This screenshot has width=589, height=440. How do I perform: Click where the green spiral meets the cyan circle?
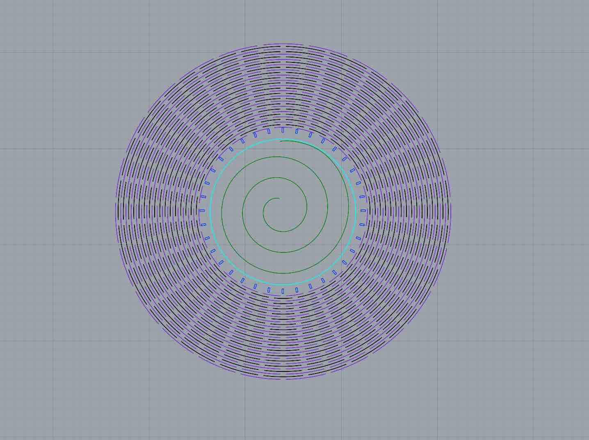281,140
